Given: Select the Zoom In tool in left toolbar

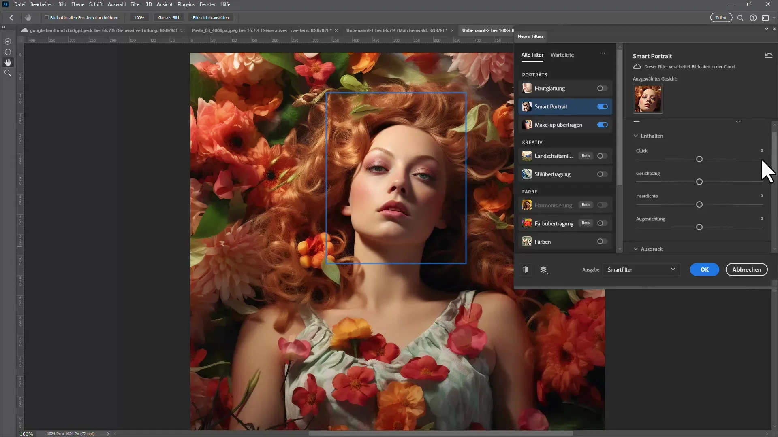Looking at the screenshot, I should pos(8,41).
